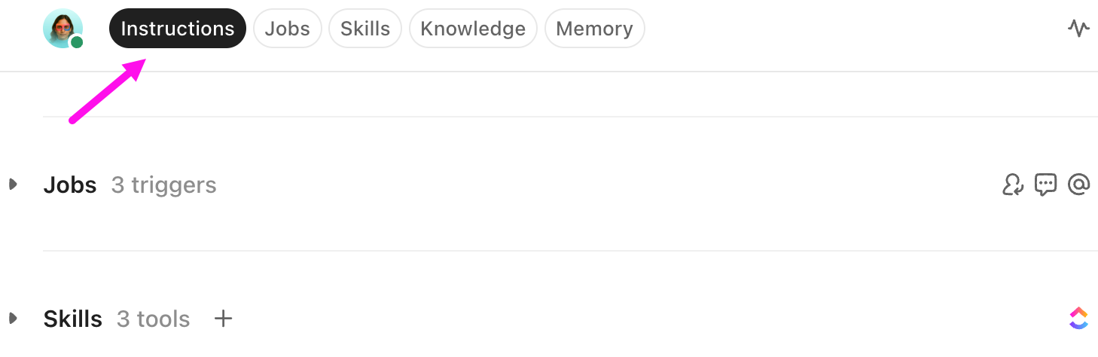Click the Jobs section heading
The width and height of the screenshot is (1098, 357).
click(x=70, y=185)
